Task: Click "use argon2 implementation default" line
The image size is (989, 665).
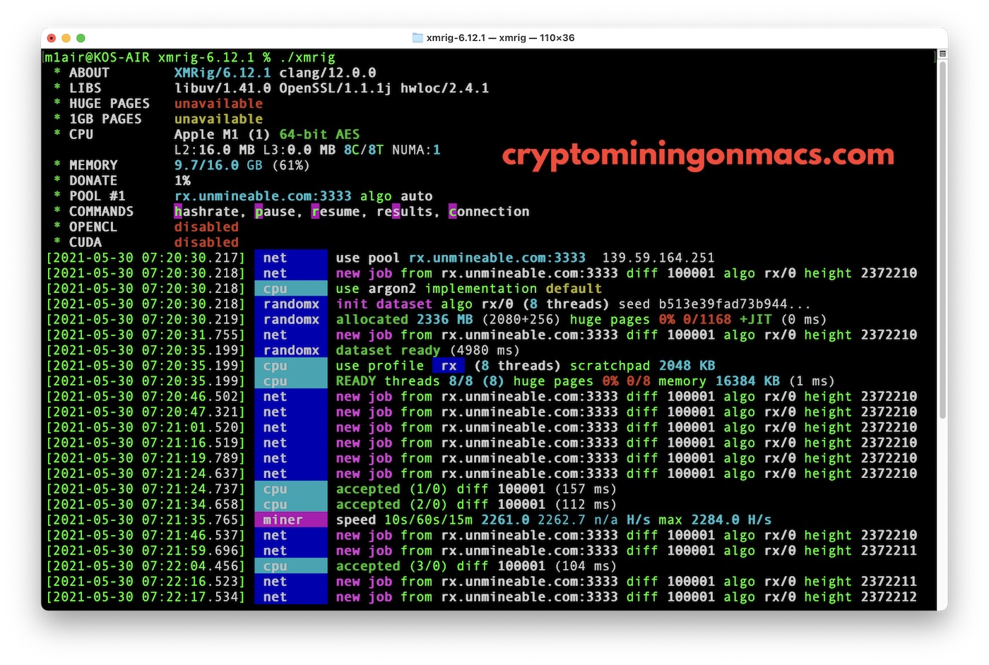Action: click(x=469, y=289)
